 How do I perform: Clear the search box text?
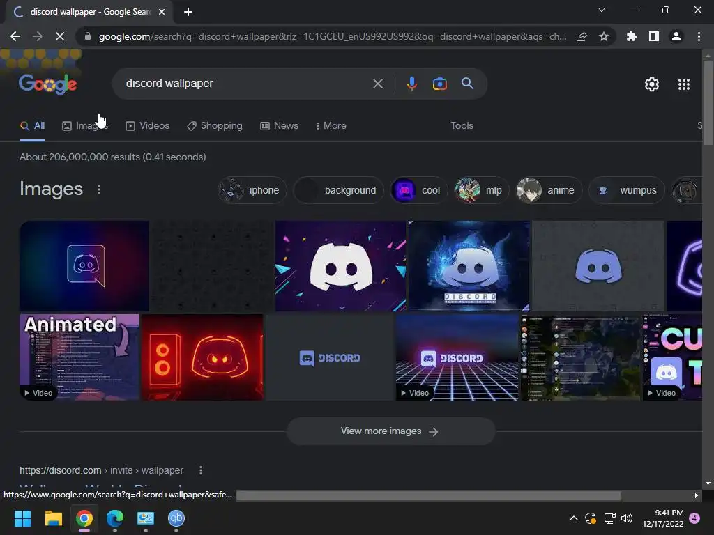[377, 84]
